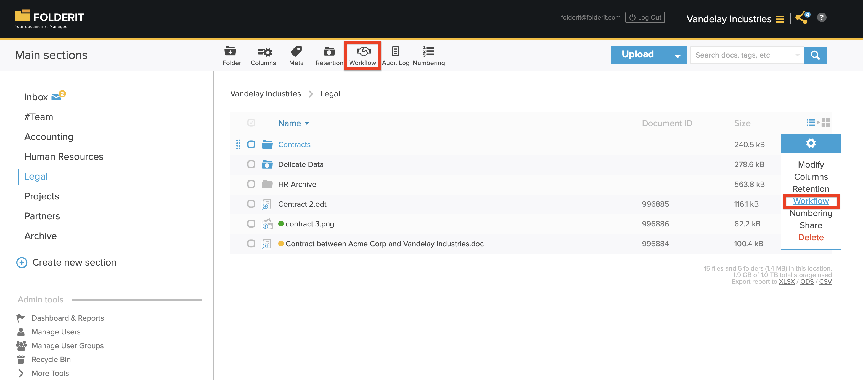Viewport: 863px width, 389px height.
Task: Click the +Folder toolbar icon
Action: point(230,56)
